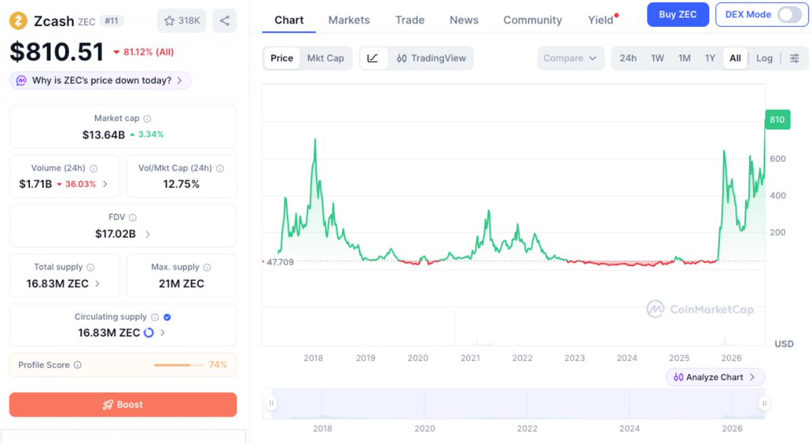Enable Log scale on chart
Screen dimensions: 812x443
click(x=764, y=58)
